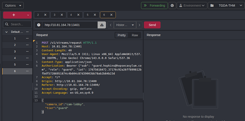The height and width of the screenshot is (121, 245).
Task: Open the Options dropdown menu
Action: pos(13,5)
